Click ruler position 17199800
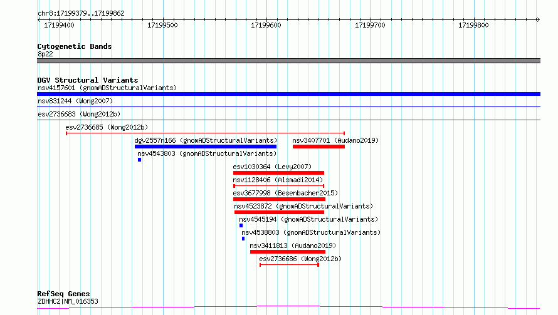Image resolution: width=558 pixels, height=315 pixels. tap(473, 25)
